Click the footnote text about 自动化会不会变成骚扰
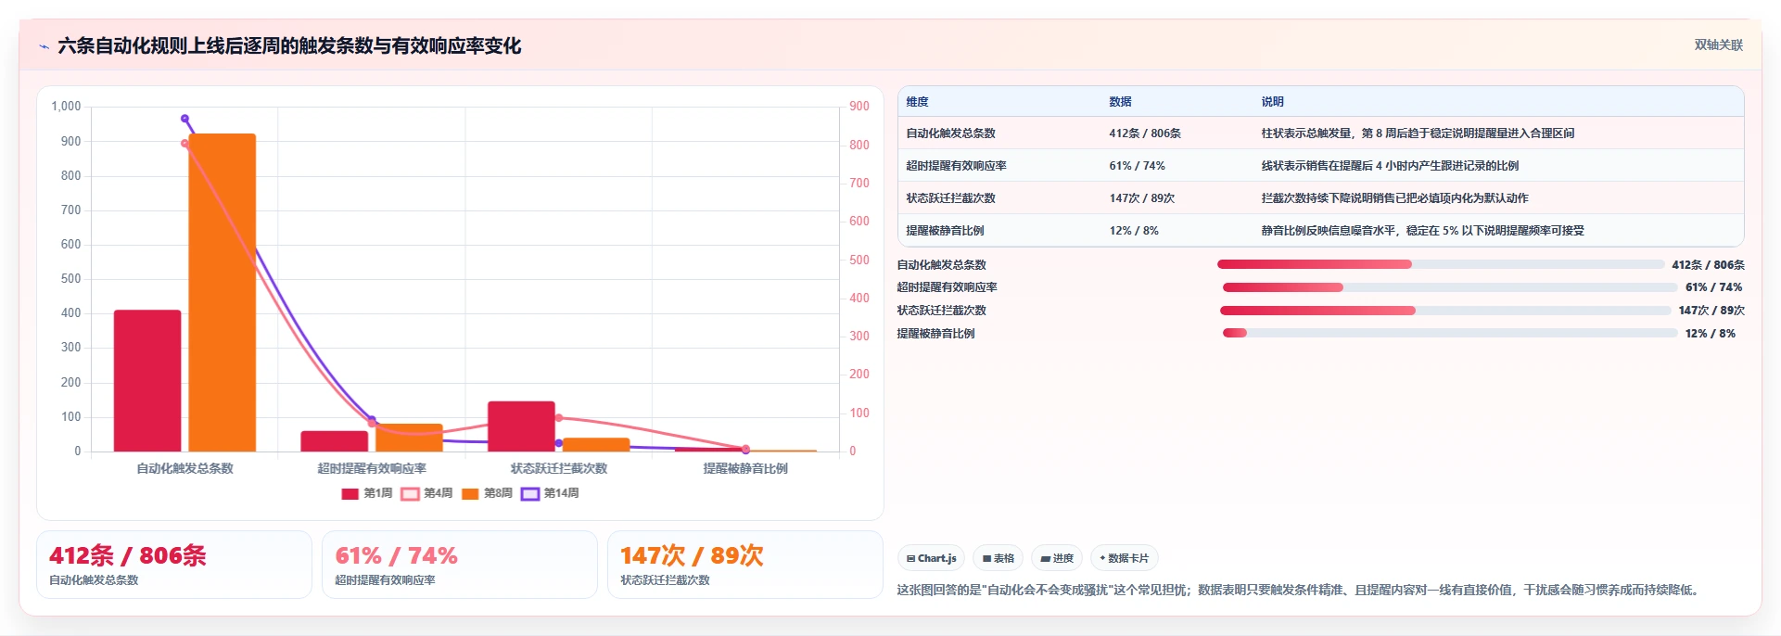The width and height of the screenshot is (1781, 636). (x=1300, y=590)
